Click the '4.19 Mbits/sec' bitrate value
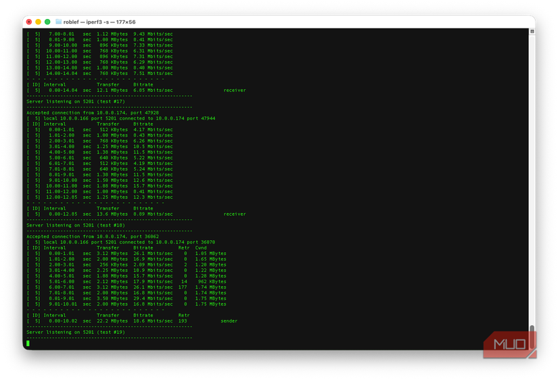This screenshot has height=380, width=558. (153, 164)
